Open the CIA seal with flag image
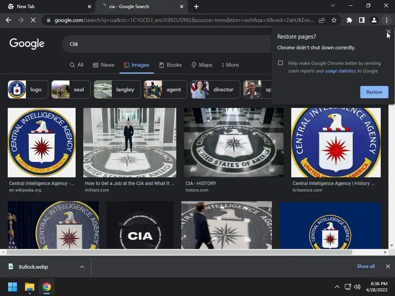Viewport: 395px width, 296px height. [53, 225]
